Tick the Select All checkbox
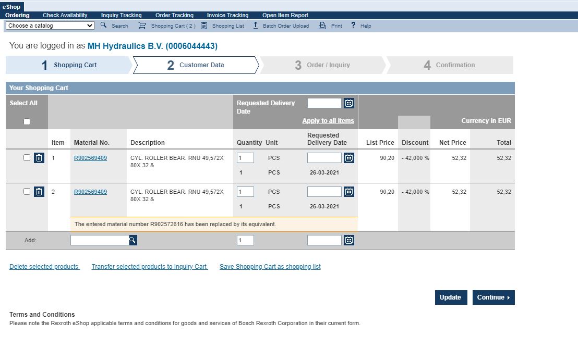Screen dimensions: 578x348 (x=27, y=121)
